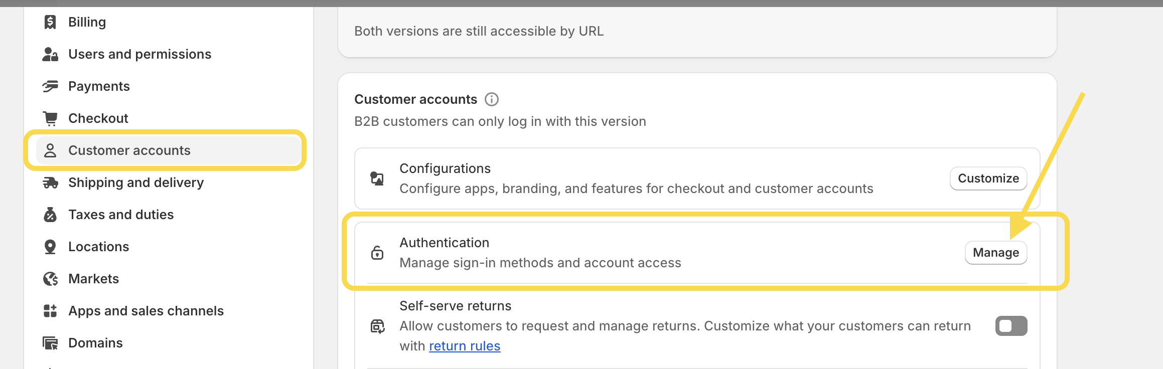The image size is (1163, 369).
Task: Click the Markets globe icon
Action: pyautogui.click(x=50, y=279)
